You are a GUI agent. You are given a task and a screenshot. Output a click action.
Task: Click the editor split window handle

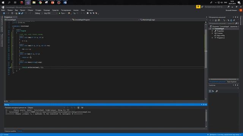206,22
